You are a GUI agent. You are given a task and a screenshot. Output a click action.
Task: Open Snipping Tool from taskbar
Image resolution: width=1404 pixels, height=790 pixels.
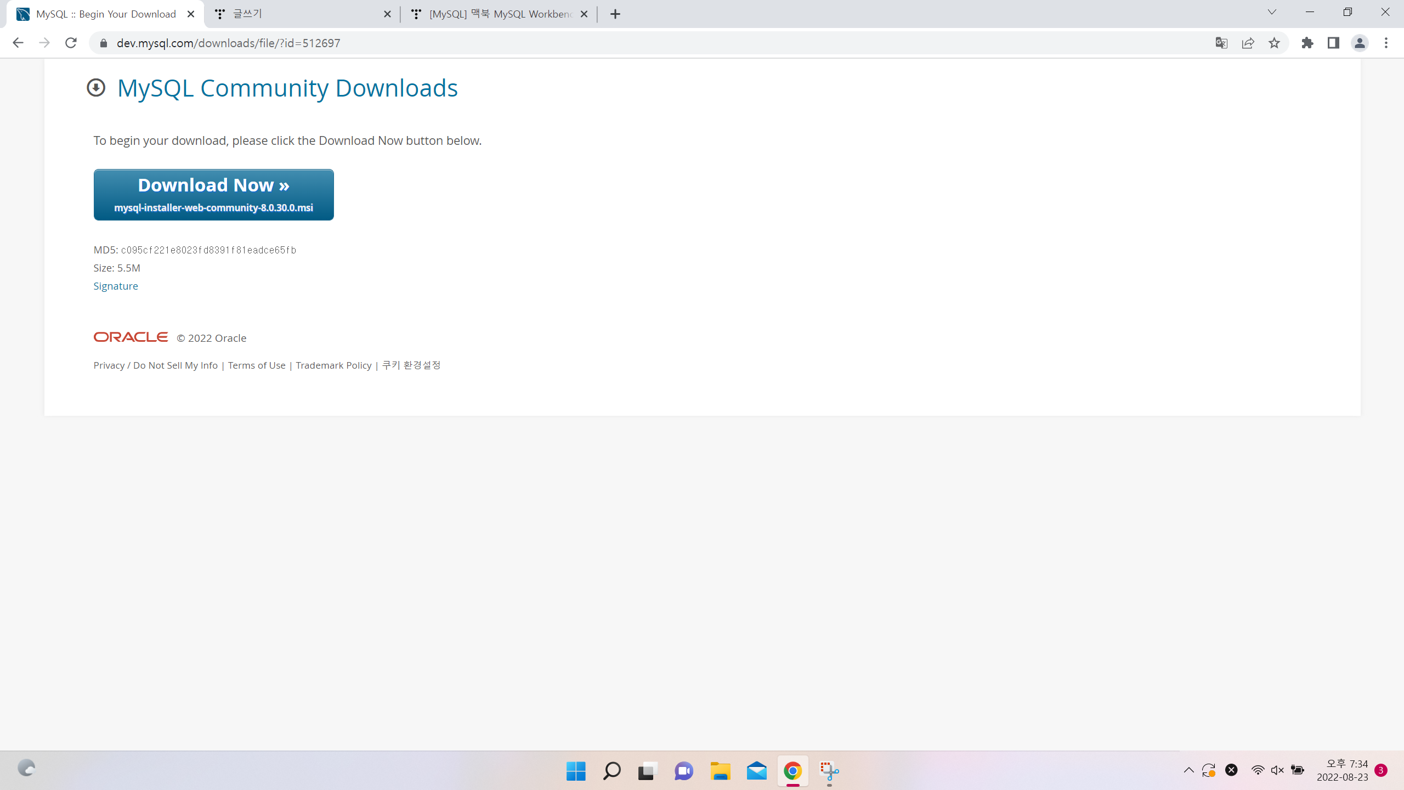point(829,771)
